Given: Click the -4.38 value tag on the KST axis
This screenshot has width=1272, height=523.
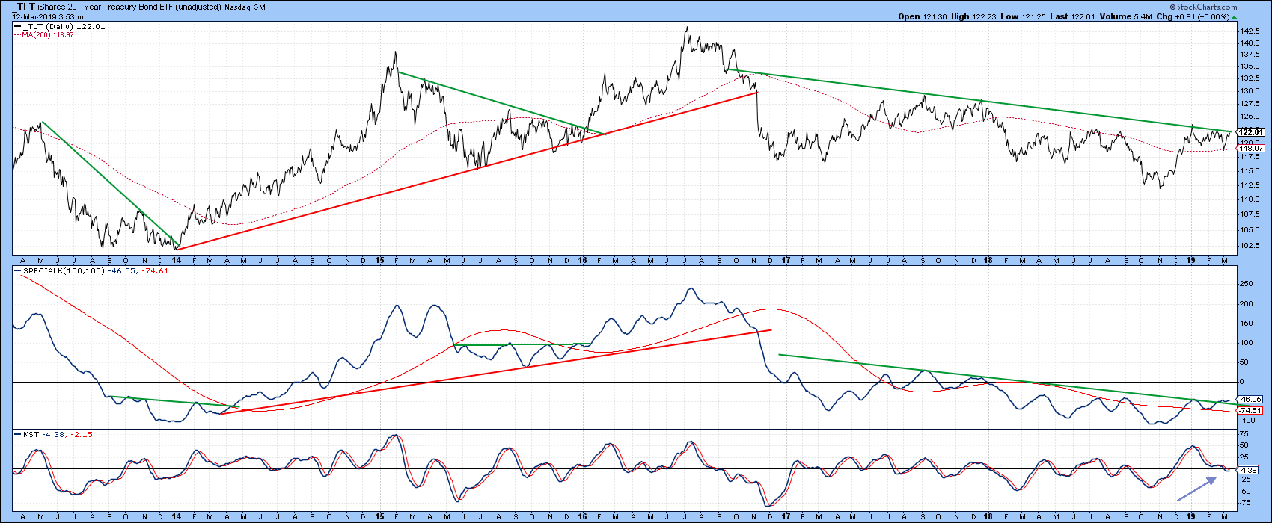Looking at the screenshot, I should click(1249, 470).
